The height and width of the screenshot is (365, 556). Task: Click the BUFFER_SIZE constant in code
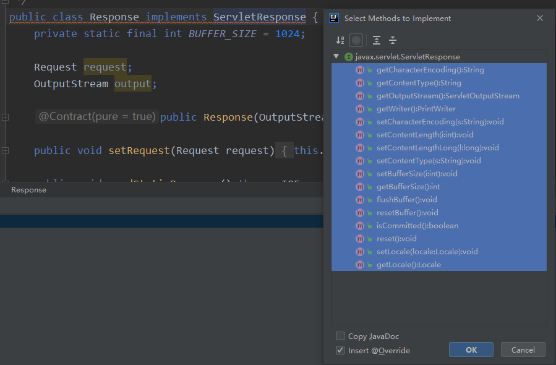(x=222, y=33)
